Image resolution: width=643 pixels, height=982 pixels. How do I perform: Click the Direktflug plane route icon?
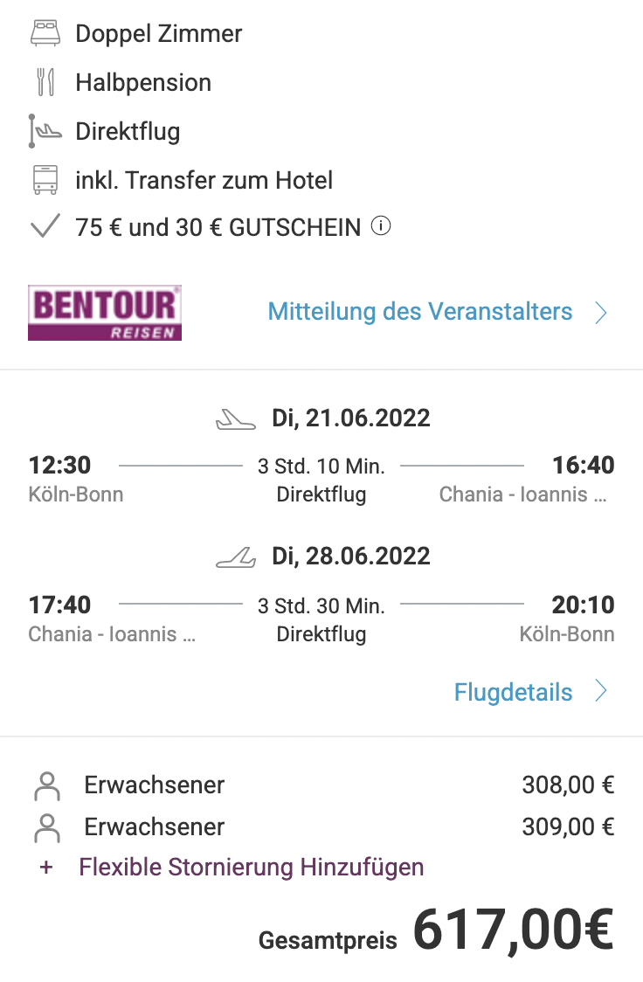click(45, 131)
